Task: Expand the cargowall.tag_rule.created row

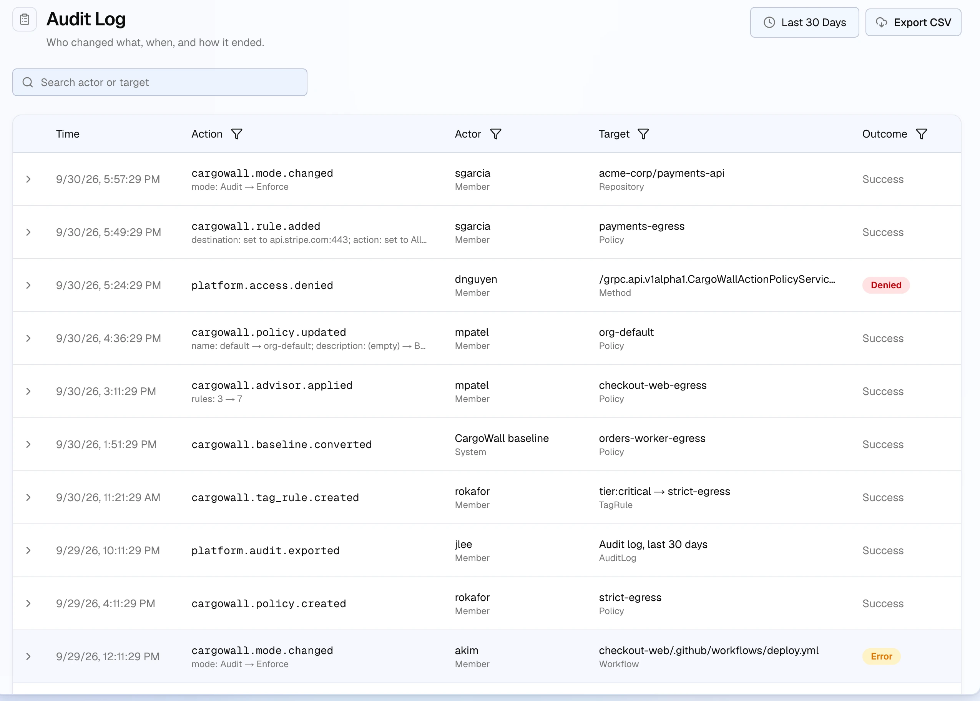Action: (x=28, y=498)
